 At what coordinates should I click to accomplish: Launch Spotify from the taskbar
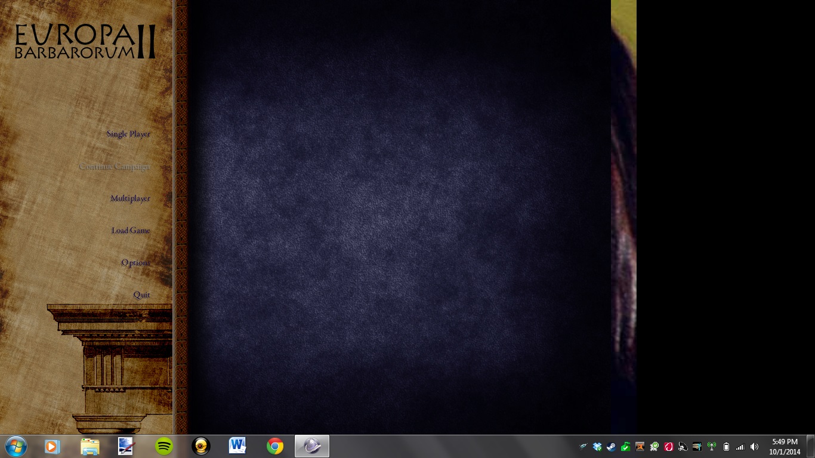[163, 446]
